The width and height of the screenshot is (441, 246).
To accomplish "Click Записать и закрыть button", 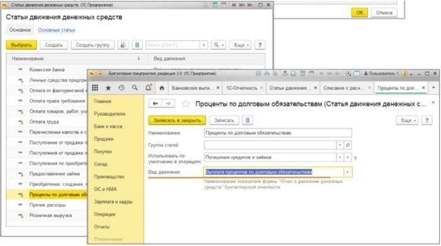I will 177,120.
